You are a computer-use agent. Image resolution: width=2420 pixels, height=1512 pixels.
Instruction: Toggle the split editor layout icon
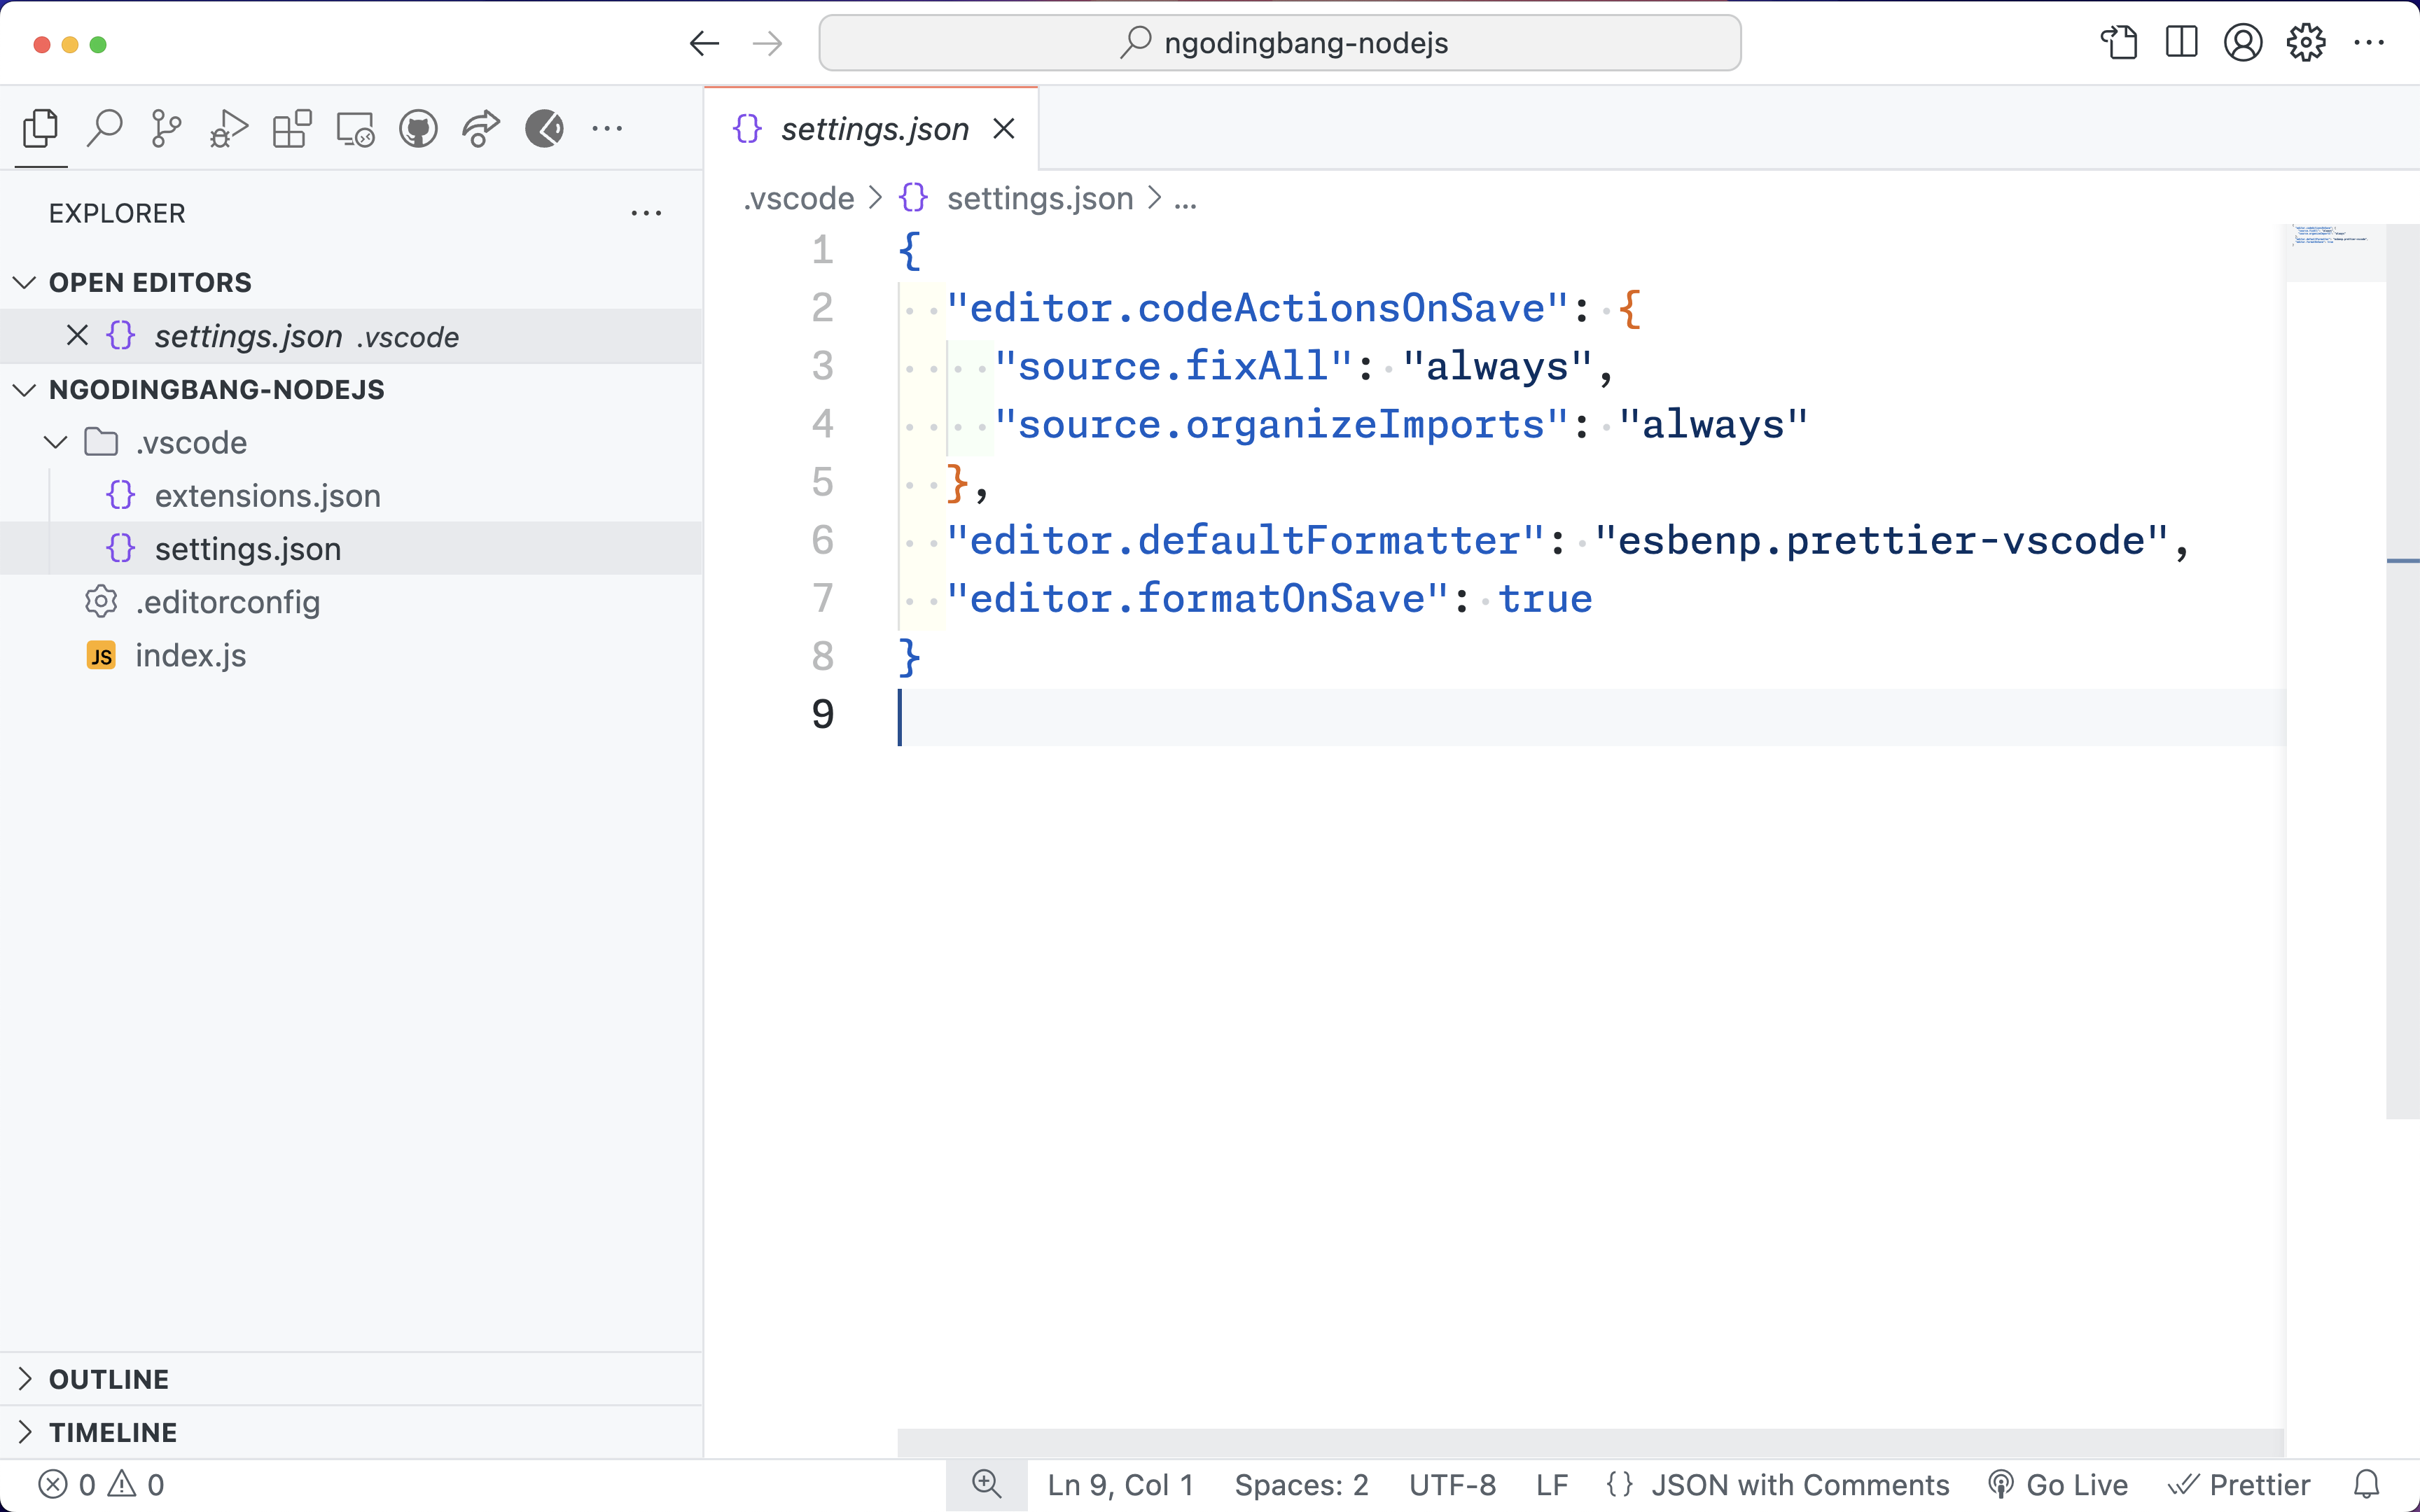click(2181, 43)
